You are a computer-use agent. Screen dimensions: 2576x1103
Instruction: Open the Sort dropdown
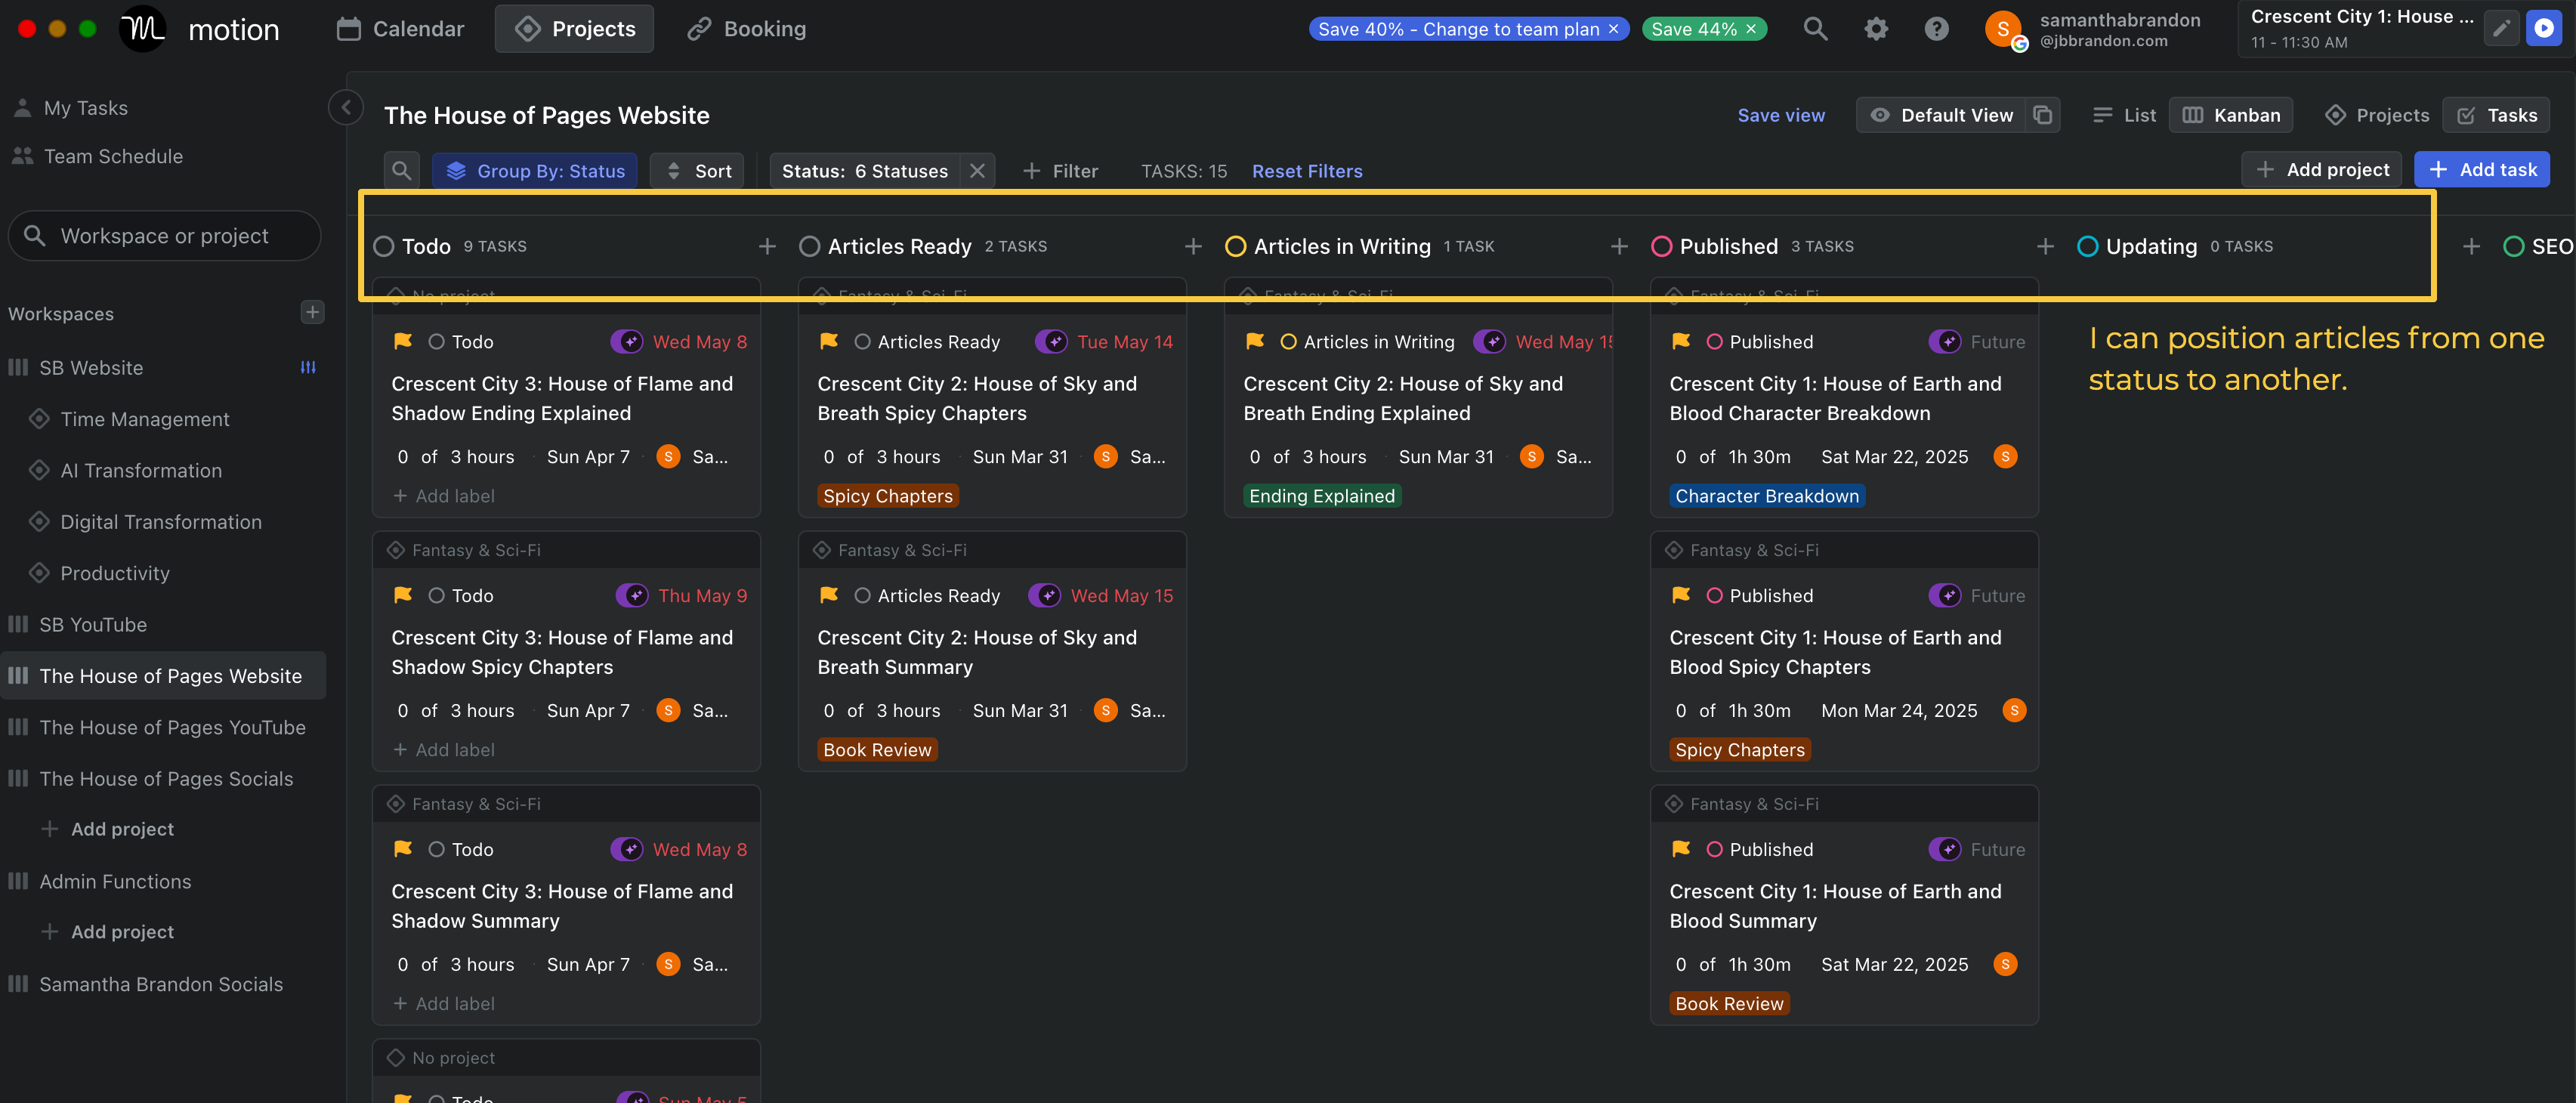698,171
